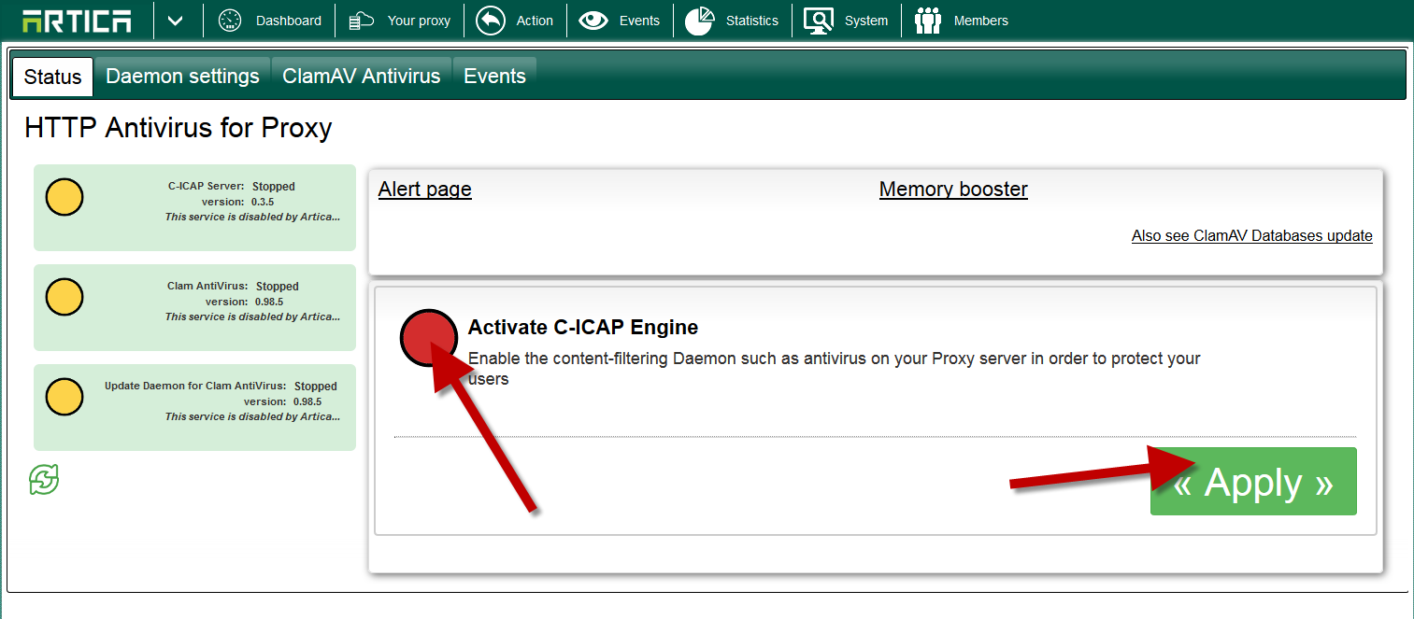Click the green Apply button

[x=1253, y=482]
